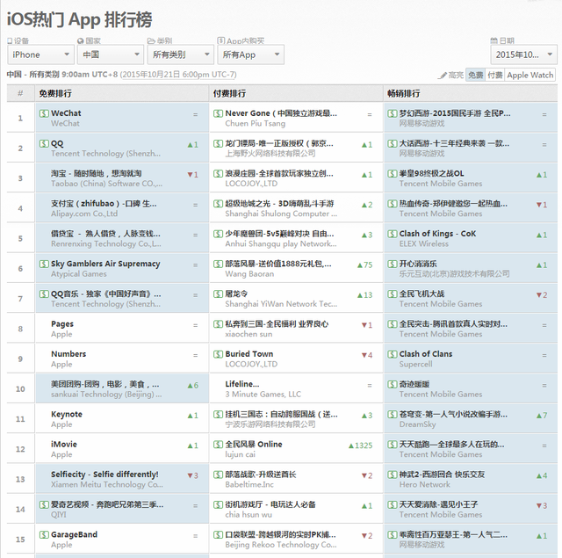Click the 畅销排行 column header
This screenshot has height=558, width=562.
pos(404,94)
